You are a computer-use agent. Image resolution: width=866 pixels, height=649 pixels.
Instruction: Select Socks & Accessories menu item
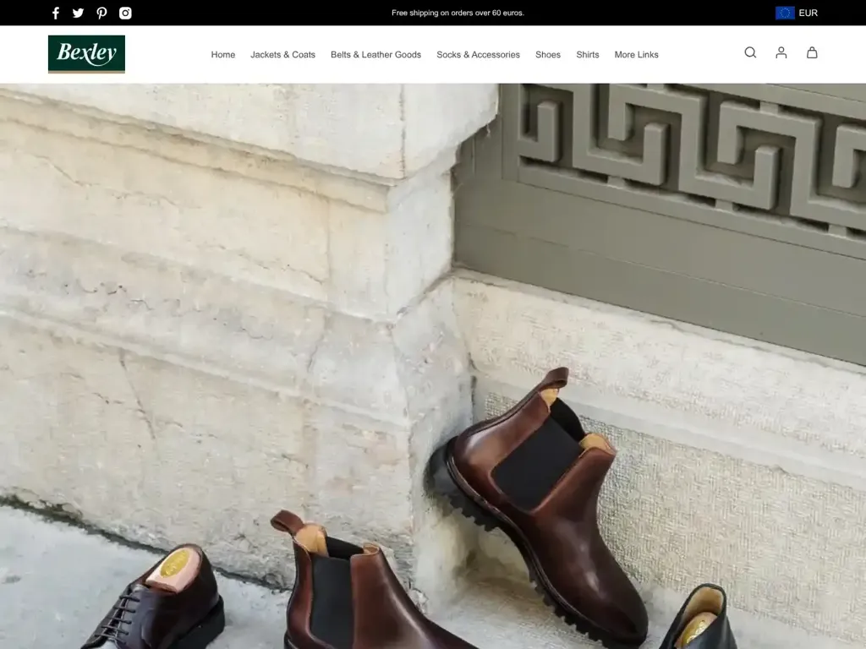tap(478, 55)
